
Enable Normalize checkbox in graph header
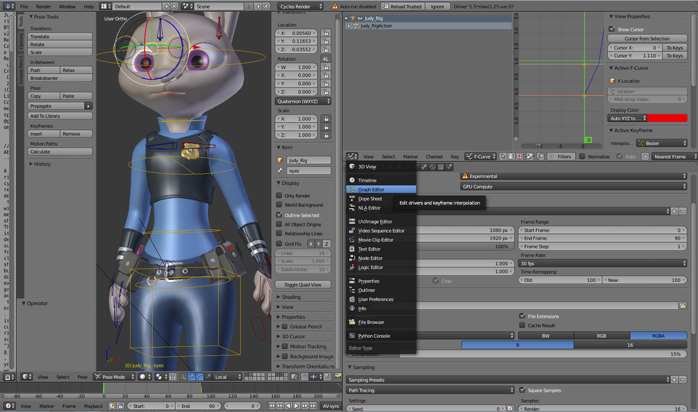click(x=582, y=156)
